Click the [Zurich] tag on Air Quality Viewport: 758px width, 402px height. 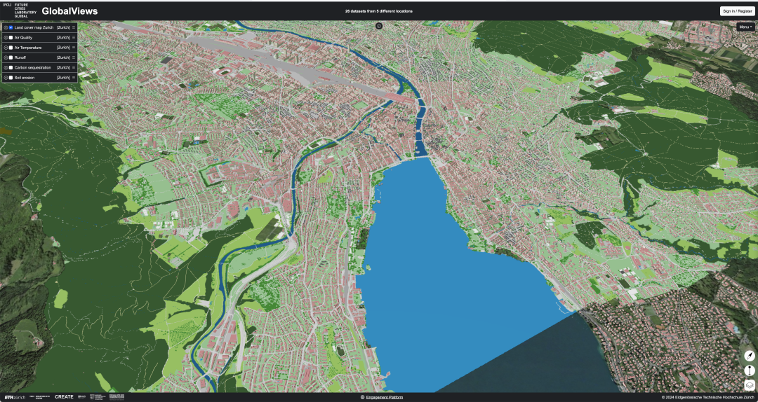[63, 37]
